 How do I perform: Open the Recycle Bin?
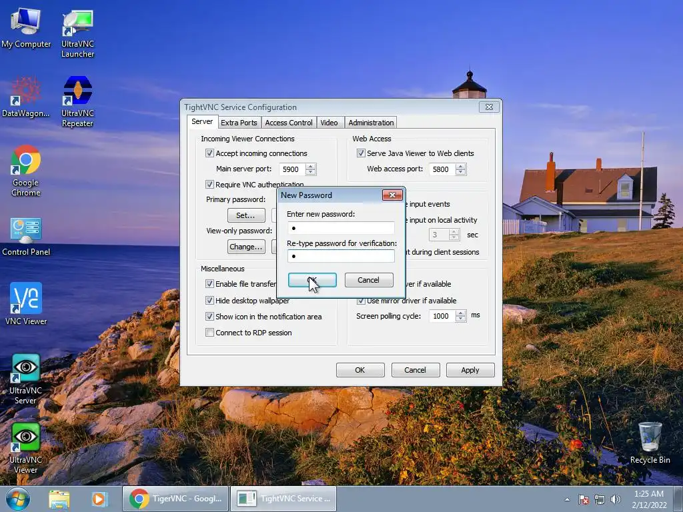tap(650, 443)
